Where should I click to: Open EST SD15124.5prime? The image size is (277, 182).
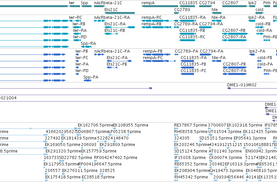click(x=191, y=151)
